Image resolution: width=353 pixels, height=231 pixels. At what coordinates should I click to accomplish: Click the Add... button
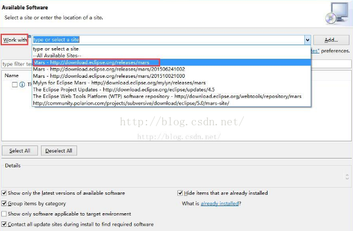click(x=331, y=40)
